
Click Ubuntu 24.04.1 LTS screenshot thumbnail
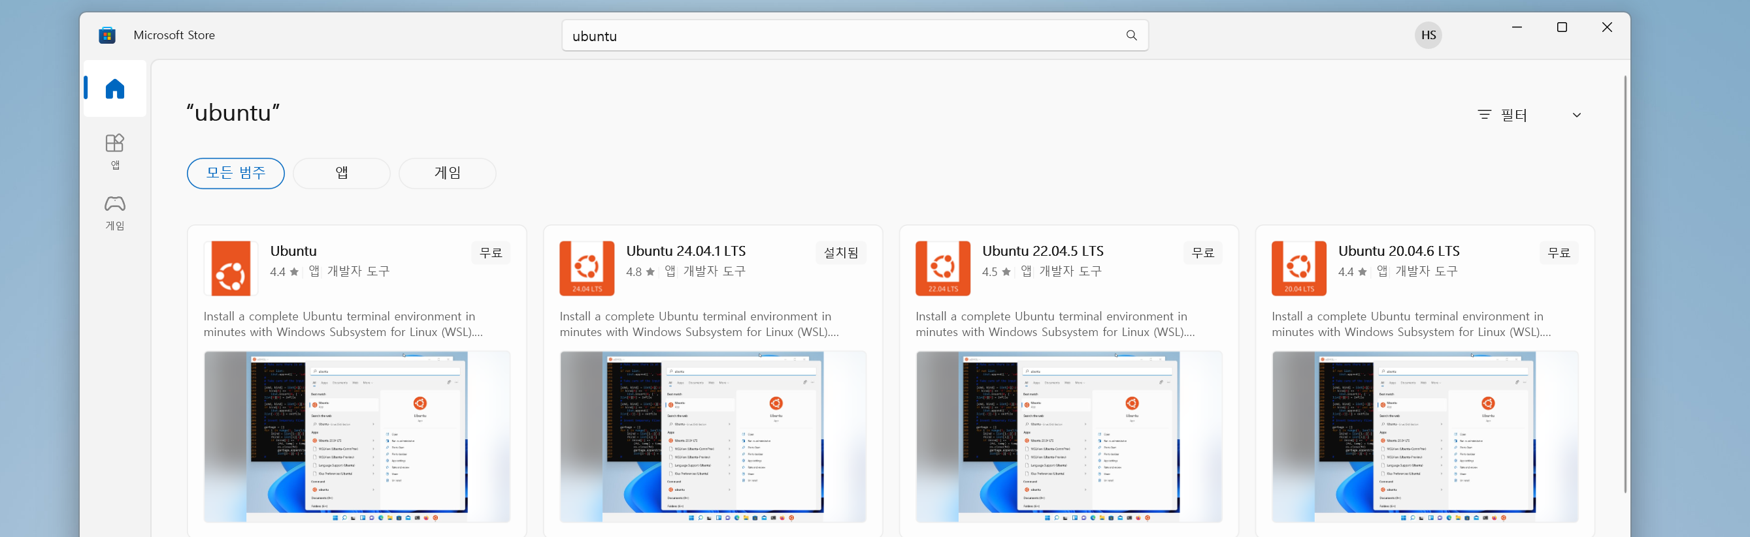tap(713, 437)
